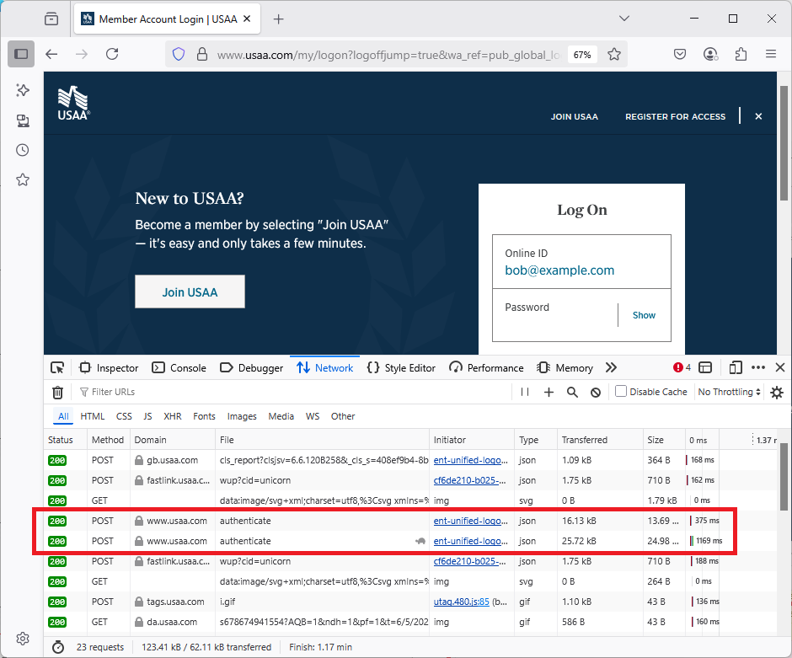This screenshot has width=792, height=658.
Task: Open the Extensions puzzle-piece icon
Action: pyautogui.click(x=741, y=54)
